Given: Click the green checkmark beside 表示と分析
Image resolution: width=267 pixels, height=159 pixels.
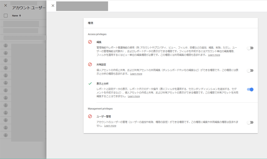Looking at the screenshot, I should [90, 83].
